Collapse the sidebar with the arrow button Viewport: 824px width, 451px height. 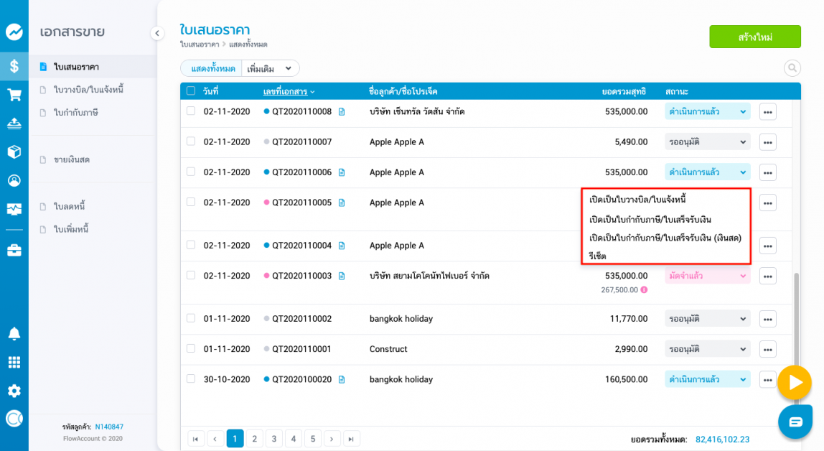coord(157,33)
